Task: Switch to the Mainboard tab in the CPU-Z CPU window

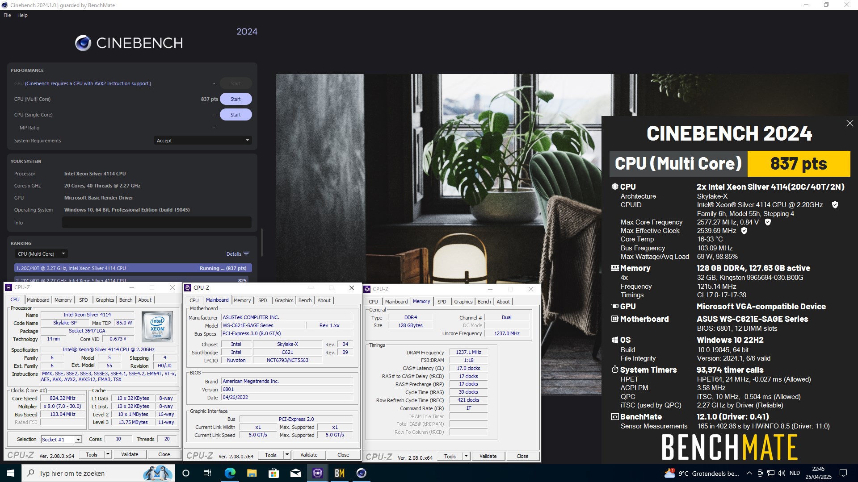Action: 38,300
